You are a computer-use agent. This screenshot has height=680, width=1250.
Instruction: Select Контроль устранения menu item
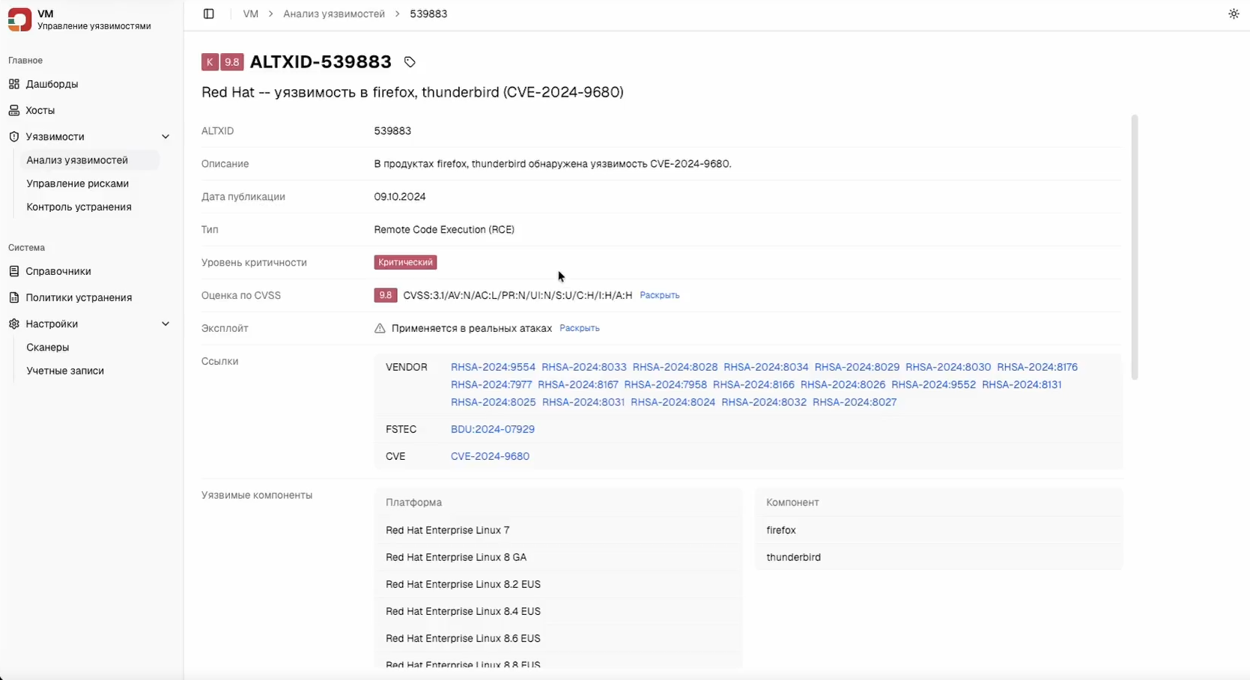click(x=79, y=207)
